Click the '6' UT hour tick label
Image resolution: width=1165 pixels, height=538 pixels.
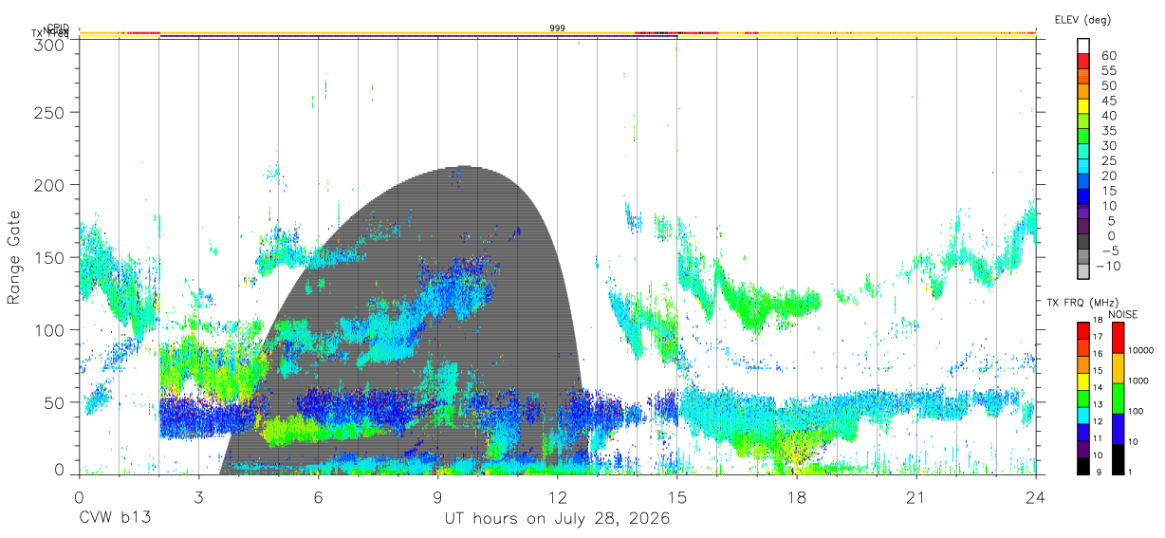tap(318, 497)
